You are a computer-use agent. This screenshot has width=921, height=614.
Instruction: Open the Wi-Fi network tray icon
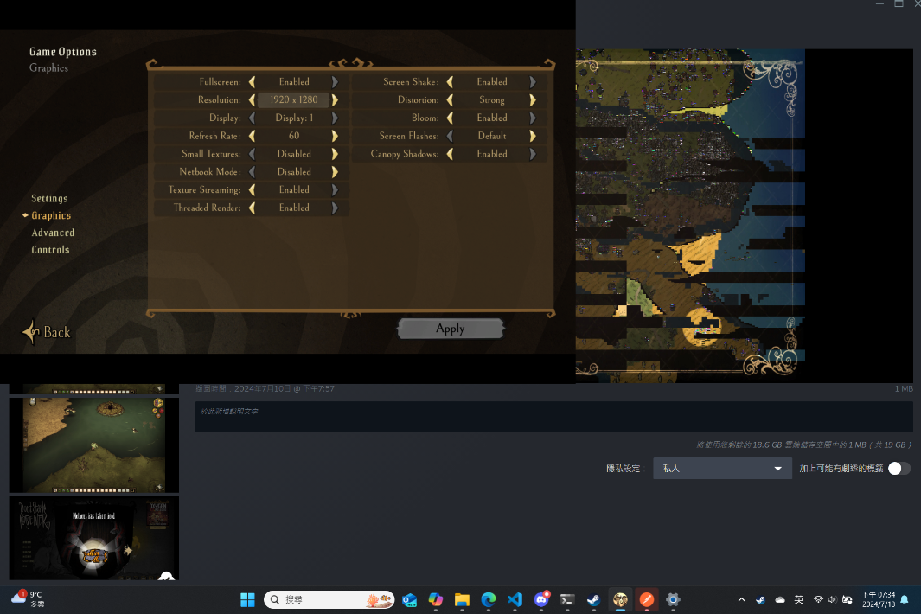tap(818, 600)
